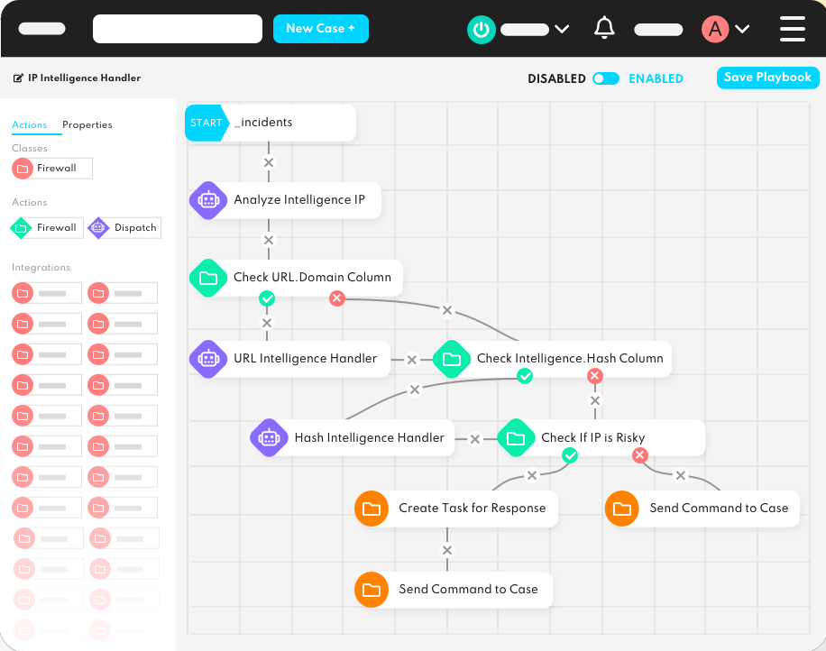Viewport: 826px width, 651px height.
Task: Open dropdown chevron next to power icon
Action: [x=562, y=29]
